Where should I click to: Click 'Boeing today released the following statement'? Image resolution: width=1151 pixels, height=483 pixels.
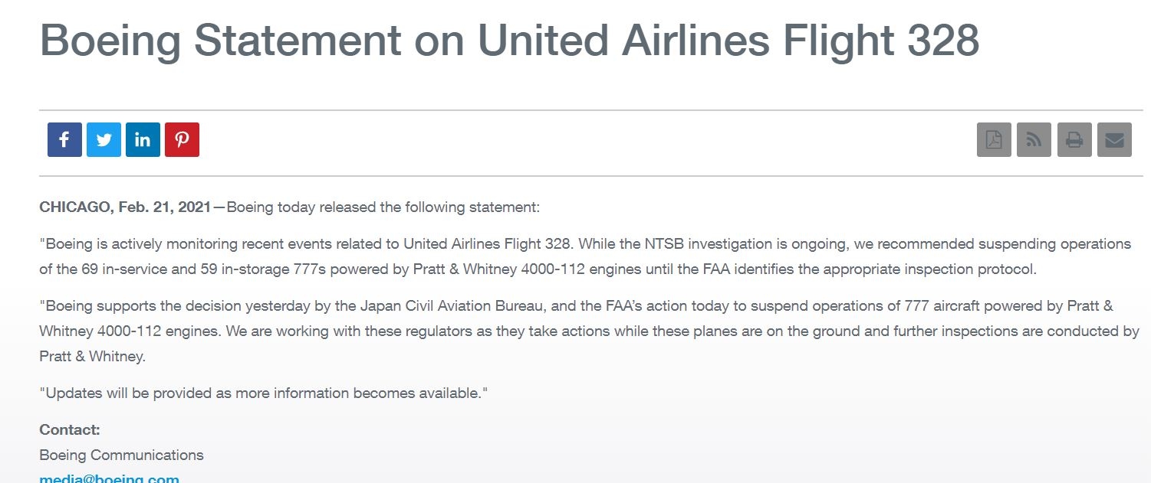[383, 207]
